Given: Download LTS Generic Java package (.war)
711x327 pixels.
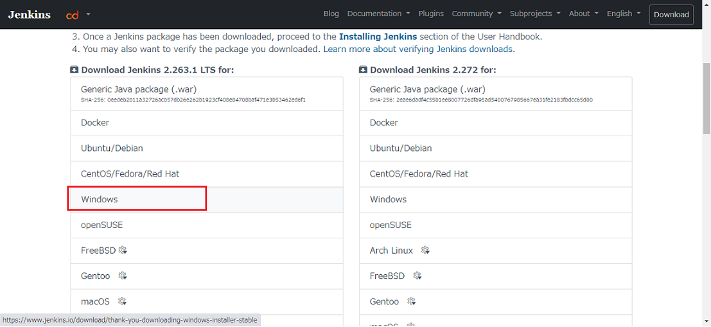Looking at the screenshot, I should pos(207,93).
